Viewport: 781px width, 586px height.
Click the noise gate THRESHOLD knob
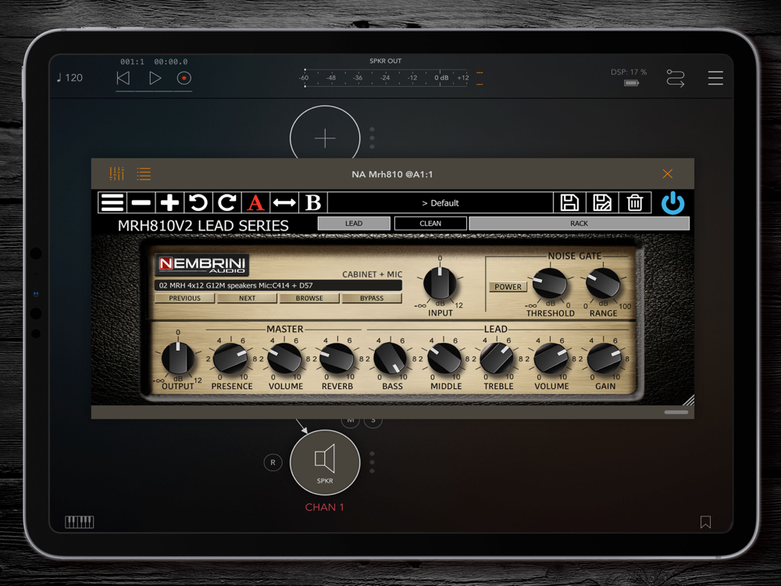point(550,284)
